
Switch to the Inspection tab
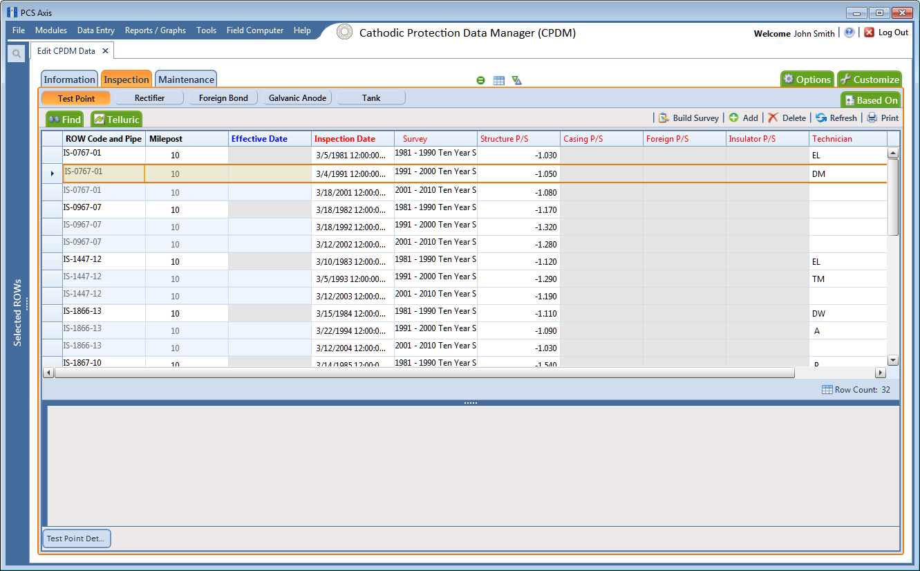(126, 79)
